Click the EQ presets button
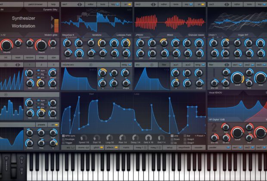 41,125
